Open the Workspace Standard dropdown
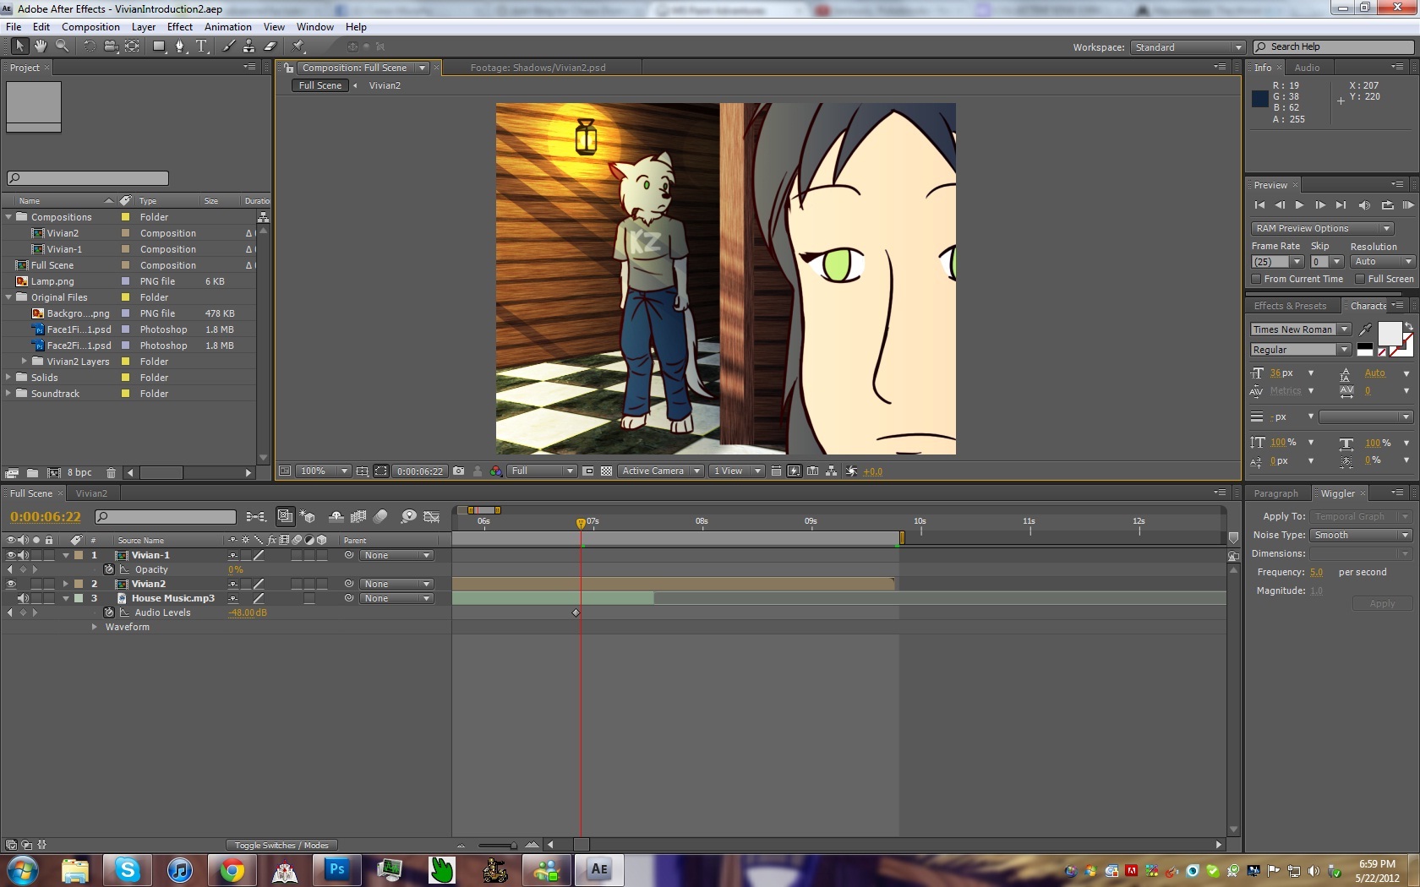Viewport: 1420px width, 887px height. pos(1188,47)
